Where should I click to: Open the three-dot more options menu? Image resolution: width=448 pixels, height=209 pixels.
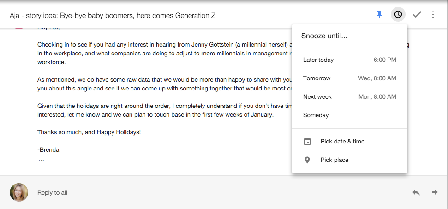(433, 15)
